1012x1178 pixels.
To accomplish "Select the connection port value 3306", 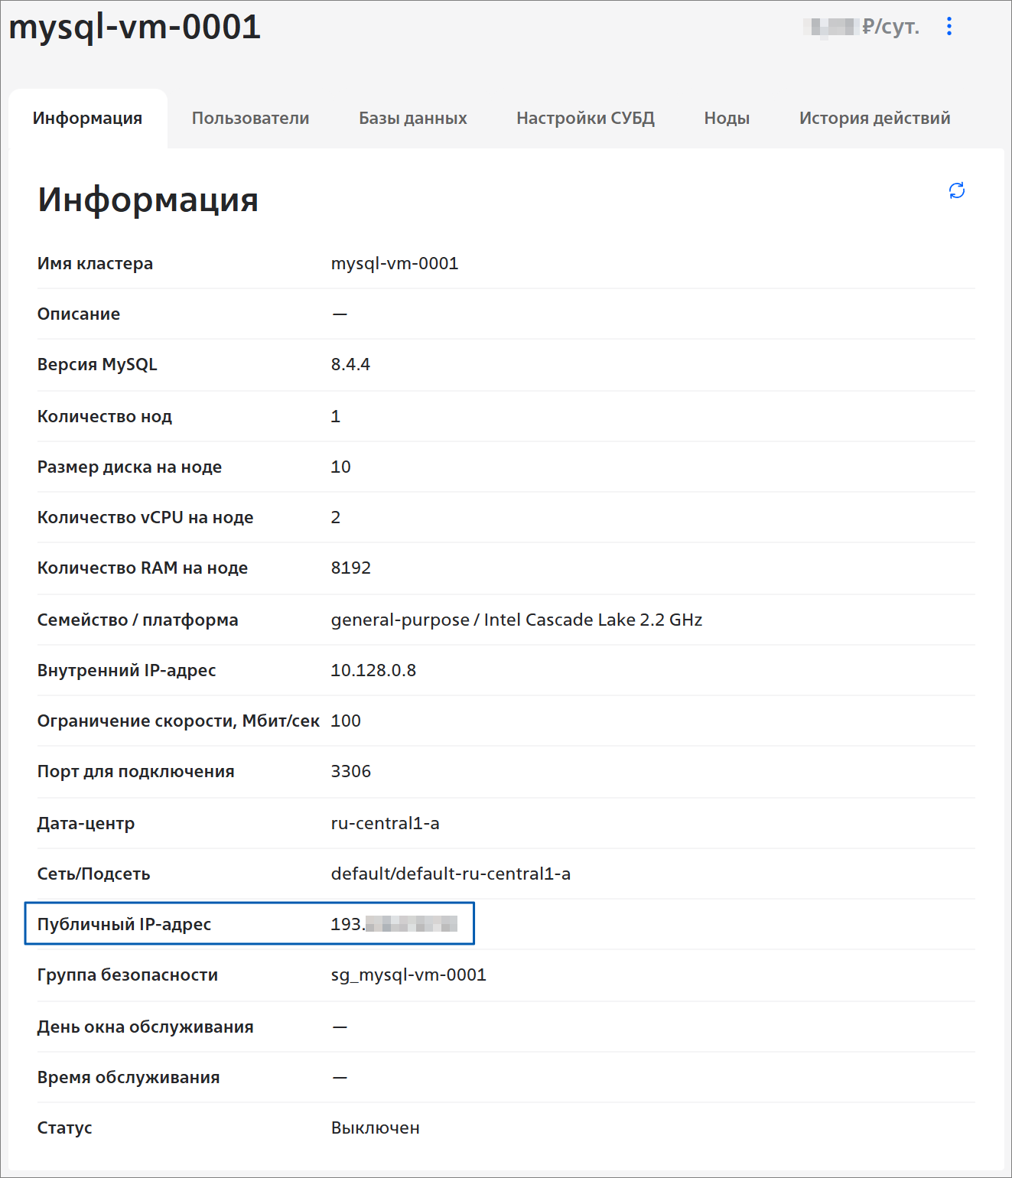I will click(351, 771).
